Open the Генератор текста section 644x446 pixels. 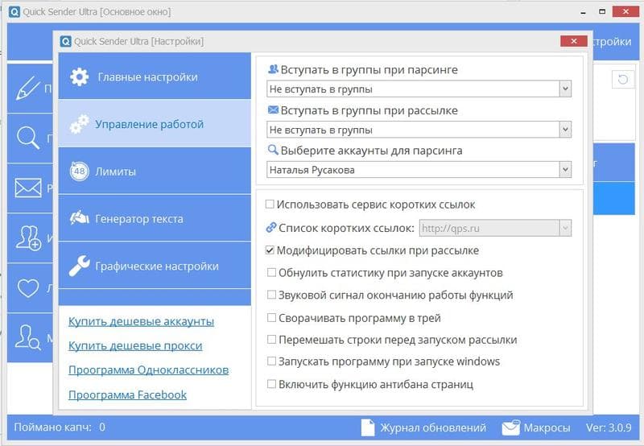155,218
